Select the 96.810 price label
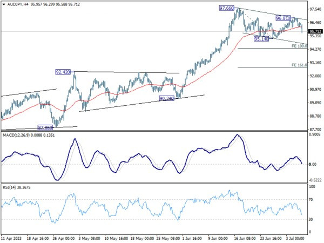324x243 pixels. 283,18
